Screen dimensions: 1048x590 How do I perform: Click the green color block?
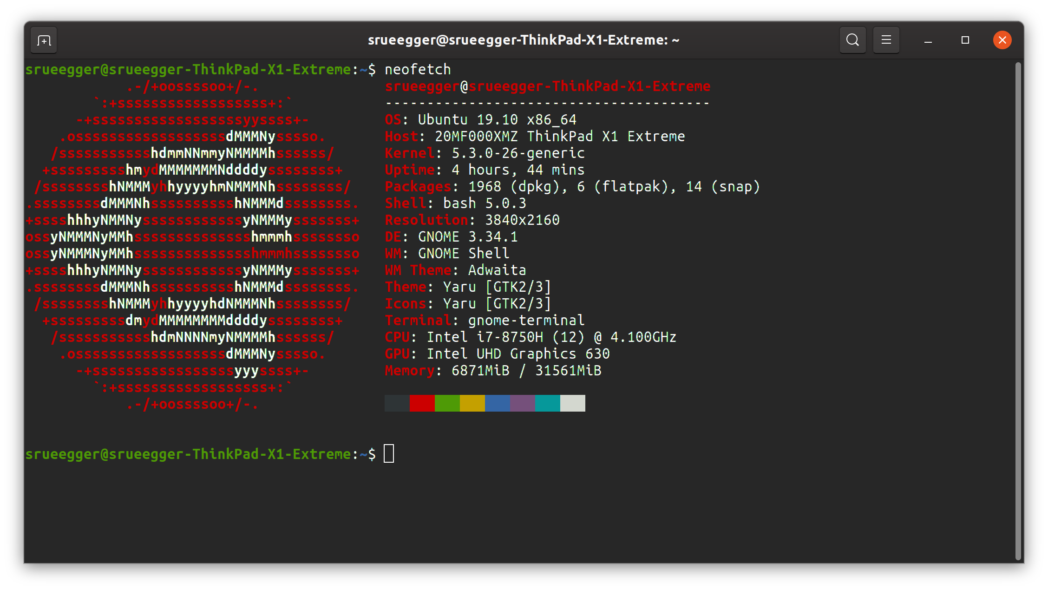click(x=447, y=403)
